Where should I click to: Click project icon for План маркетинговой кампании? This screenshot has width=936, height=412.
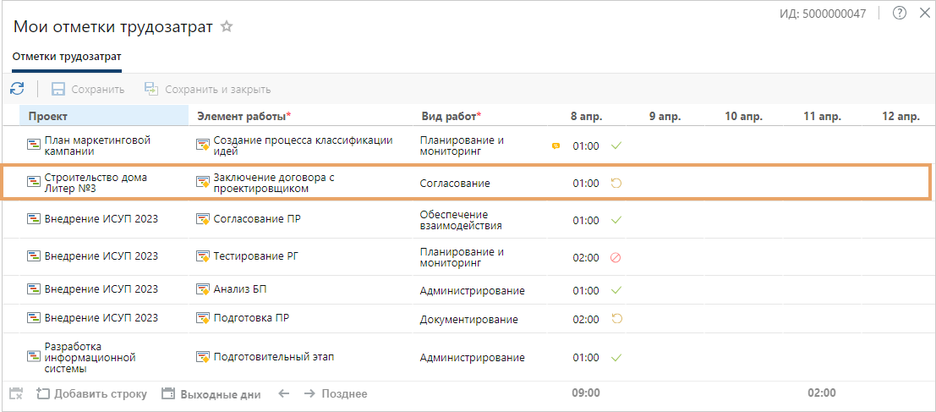(x=34, y=146)
